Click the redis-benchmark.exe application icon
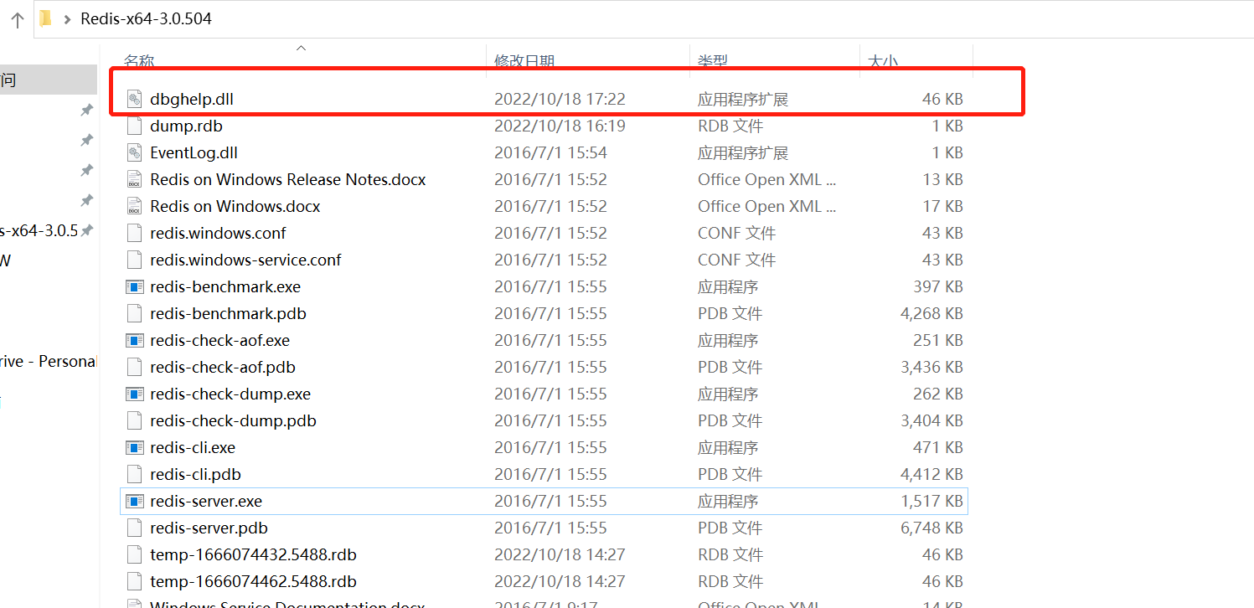 coord(134,286)
